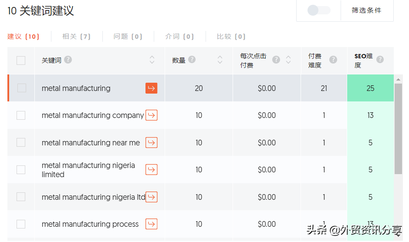Viewport: 409px width, 242px height.
Task: Show help tooltip for 付费难度 column
Action: pyautogui.click(x=333, y=60)
